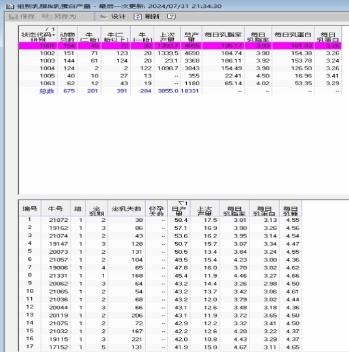The image size is (349, 352).
Task: Select cow 21072 in the lower table
Action: 160,220
